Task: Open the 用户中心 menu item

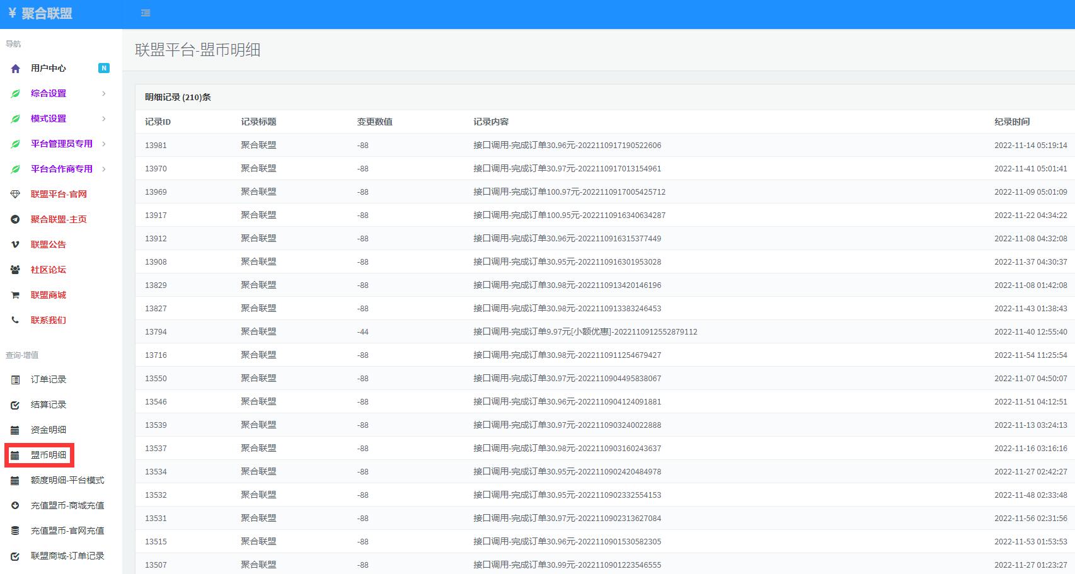Action: [49, 68]
